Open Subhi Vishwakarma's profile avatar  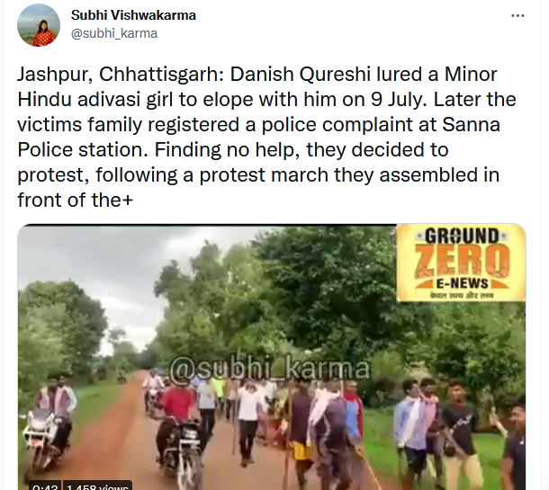point(39,25)
